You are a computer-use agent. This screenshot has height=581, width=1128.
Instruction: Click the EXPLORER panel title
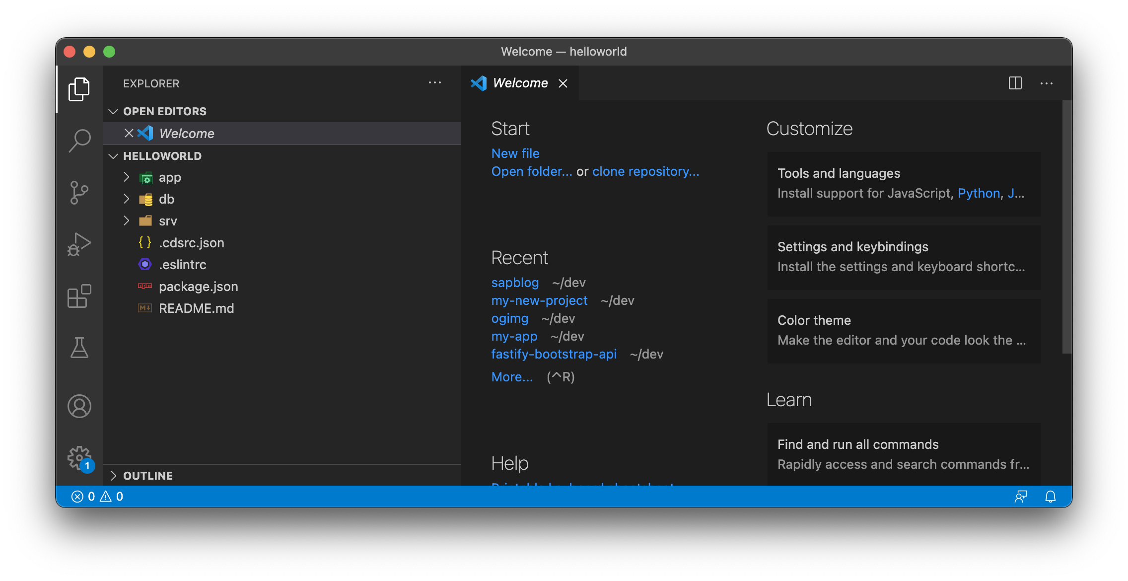point(151,83)
